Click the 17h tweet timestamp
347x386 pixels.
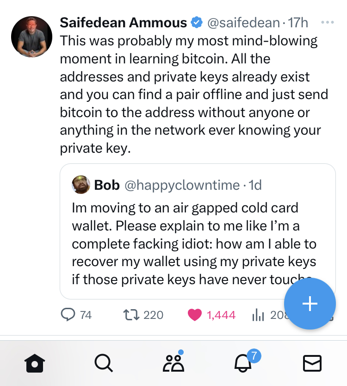pos(298,22)
